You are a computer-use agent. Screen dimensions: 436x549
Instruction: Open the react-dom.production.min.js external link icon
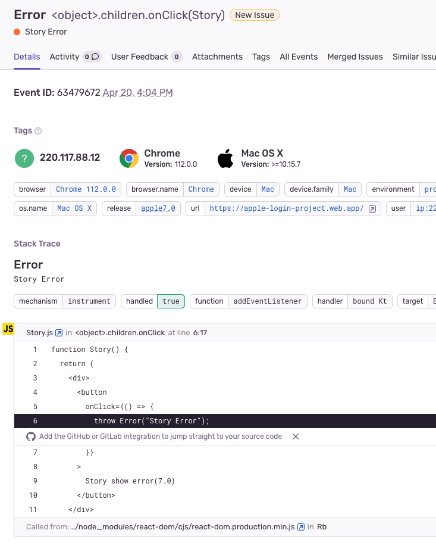tap(301, 527)
